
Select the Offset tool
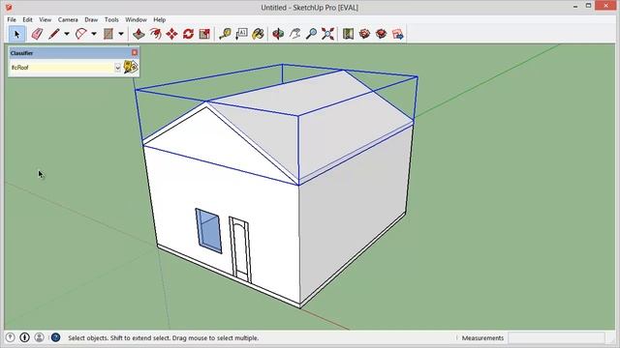coord(155,34)
